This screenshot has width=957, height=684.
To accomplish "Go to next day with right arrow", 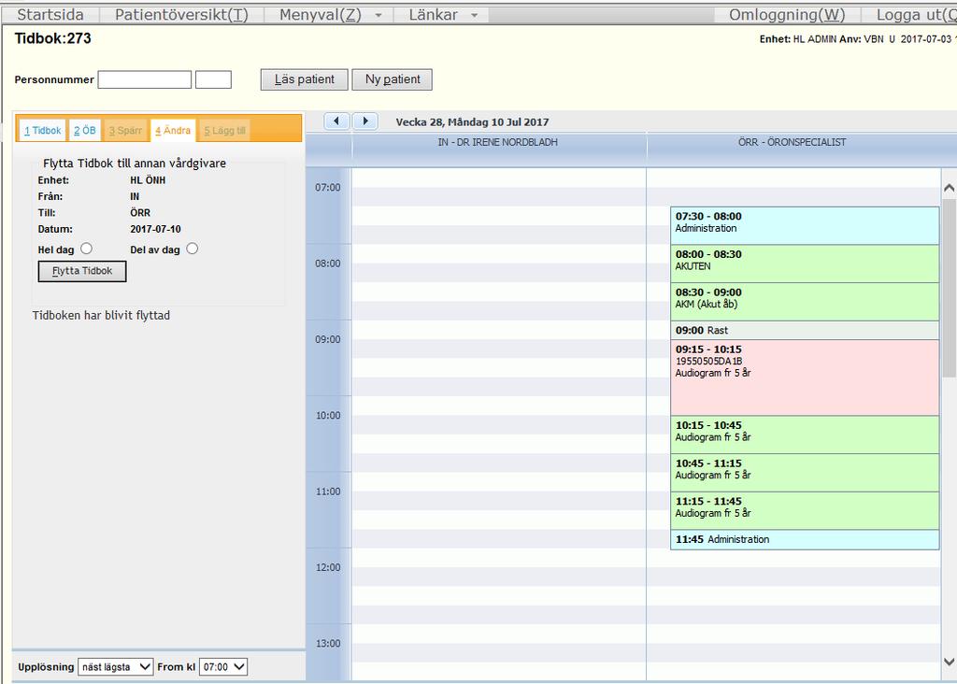I will point(365,121).
